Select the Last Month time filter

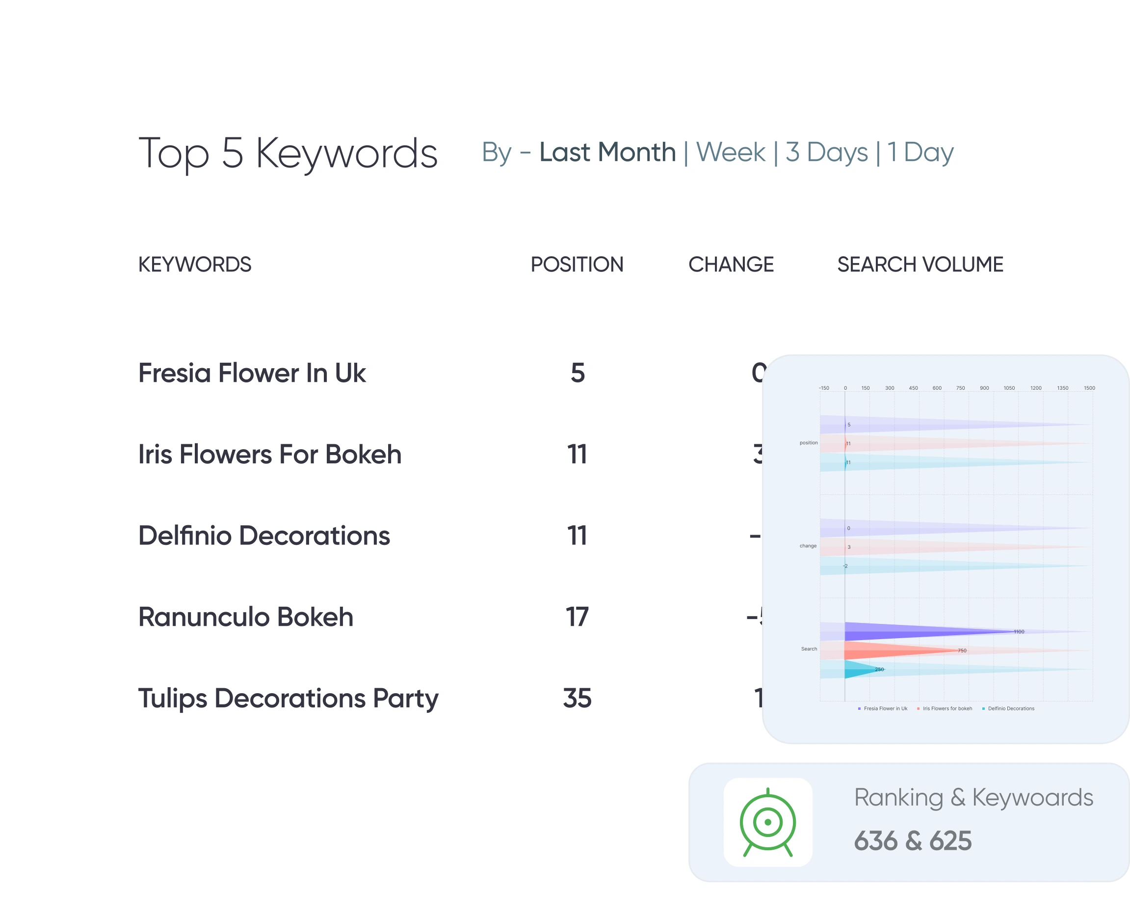(x=607, y=153)
